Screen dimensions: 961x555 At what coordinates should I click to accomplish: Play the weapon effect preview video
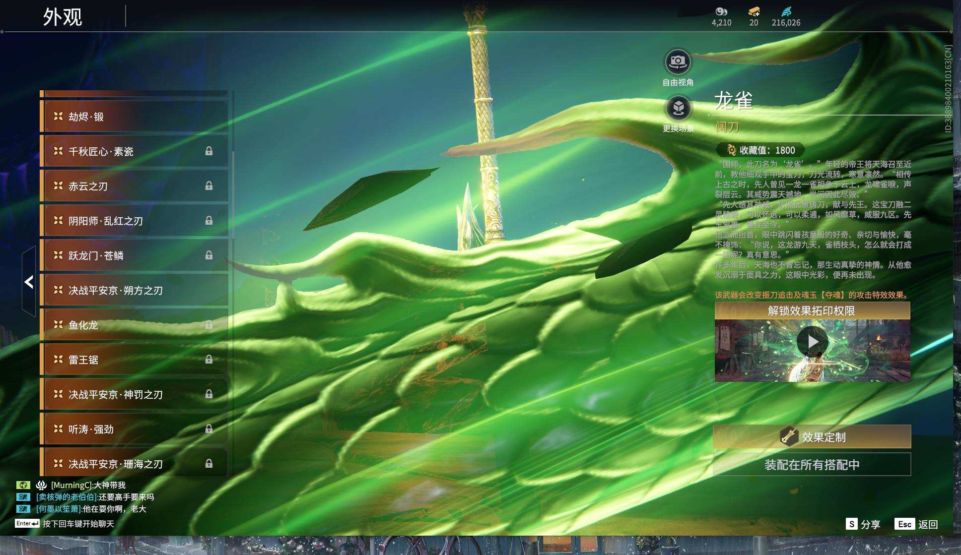(x=812, y=342)
